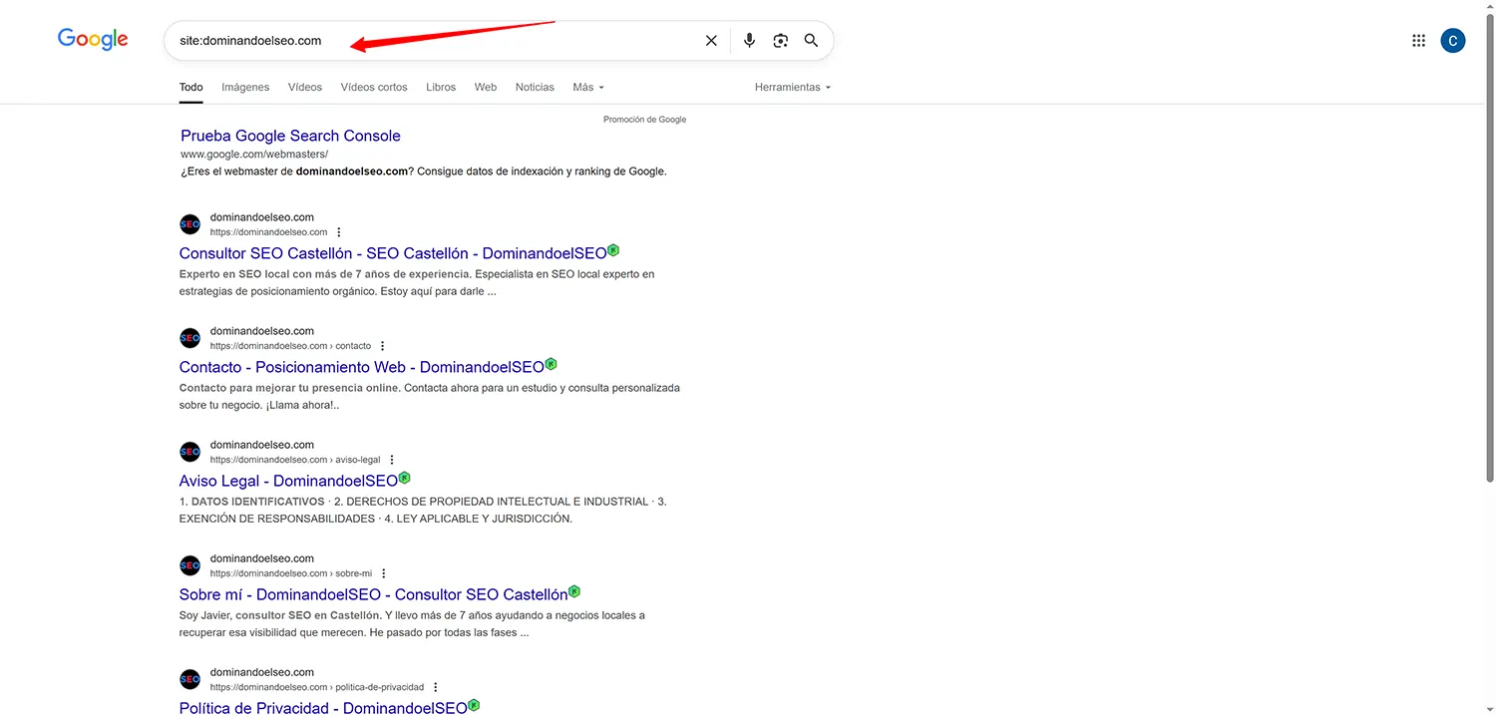The image size is (1496, 716).
Task: Click green badge next to Aviso Legal title
Action: (x=404, y=479)
